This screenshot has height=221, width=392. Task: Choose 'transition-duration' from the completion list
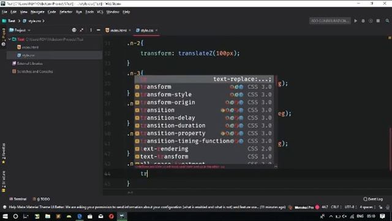[x=204, y=125]
